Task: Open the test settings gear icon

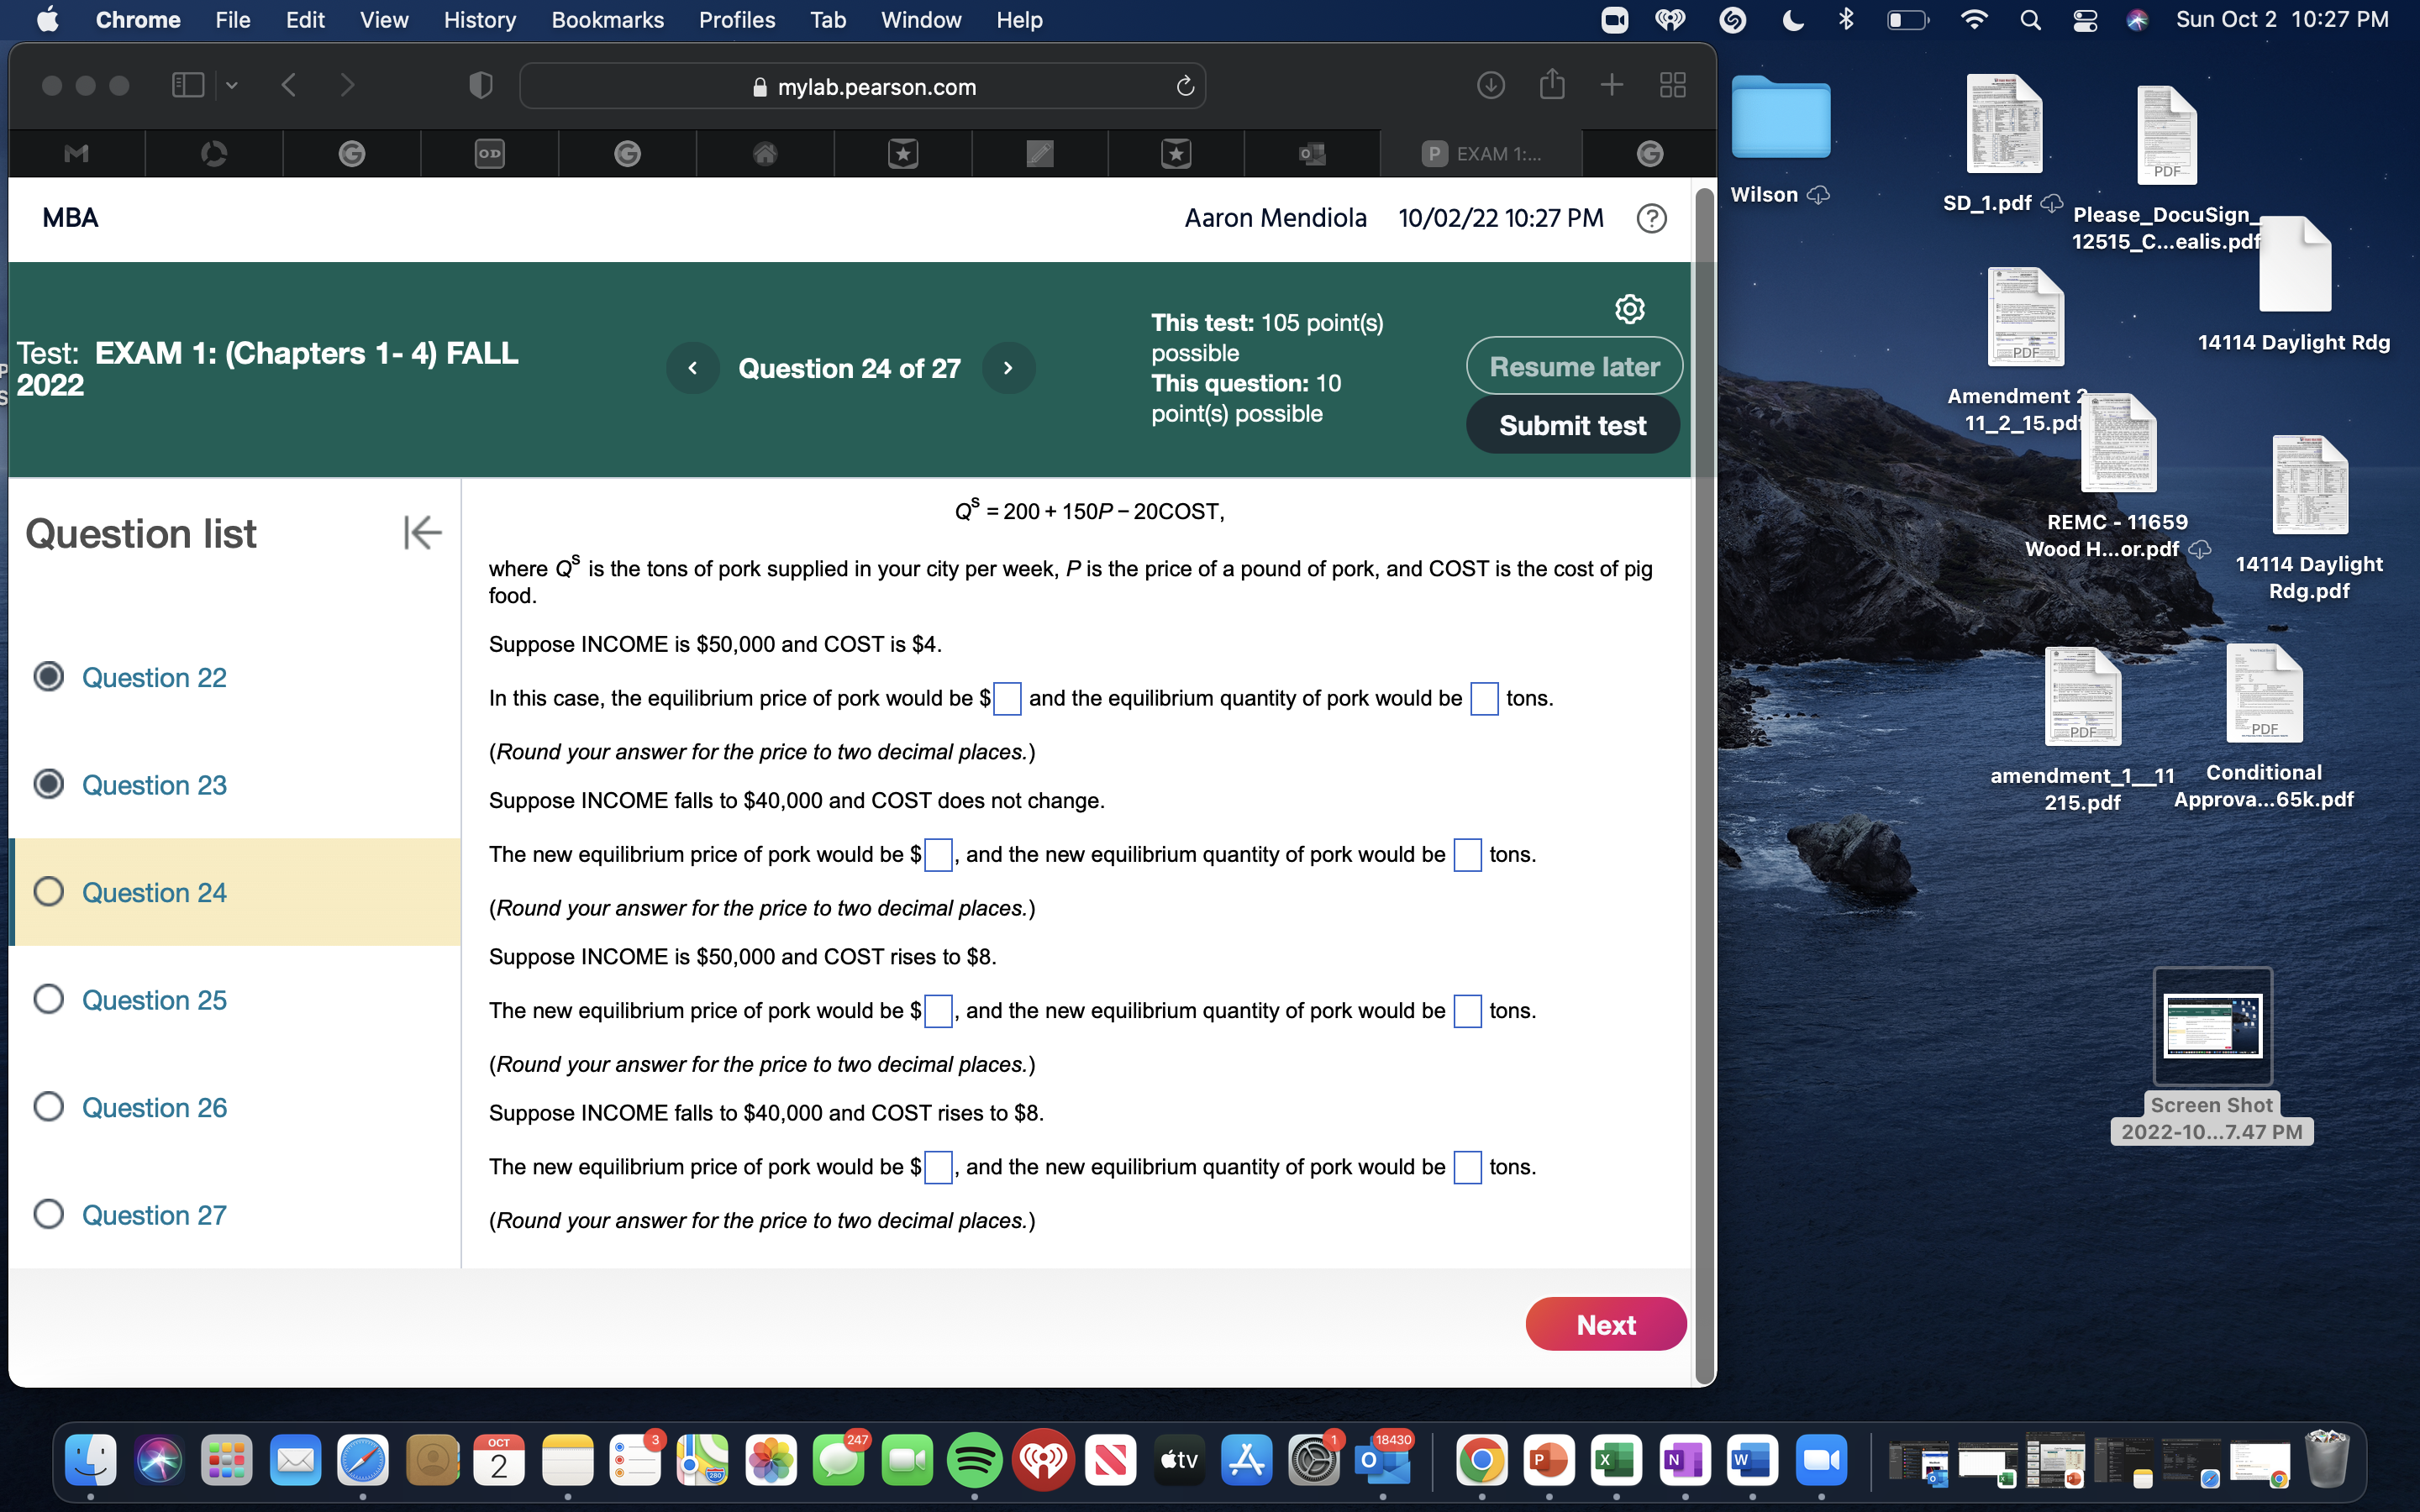Action: click(1629, 309)
